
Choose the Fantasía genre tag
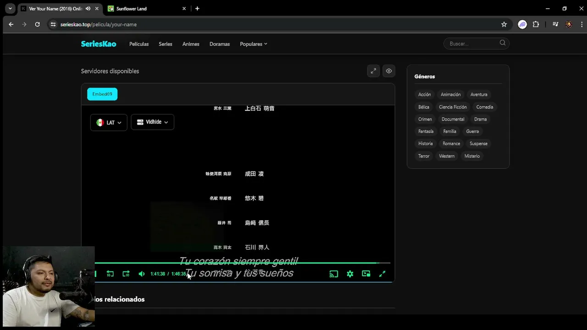click(x=426, y=132)
